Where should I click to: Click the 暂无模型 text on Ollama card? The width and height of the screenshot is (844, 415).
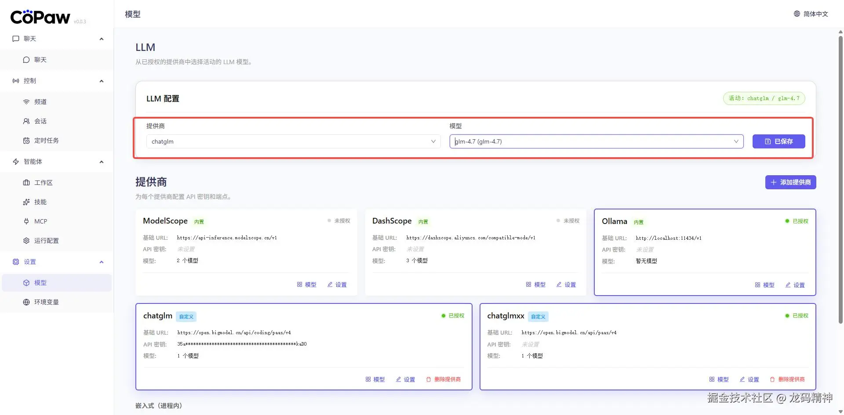click(x=646, y=261)
